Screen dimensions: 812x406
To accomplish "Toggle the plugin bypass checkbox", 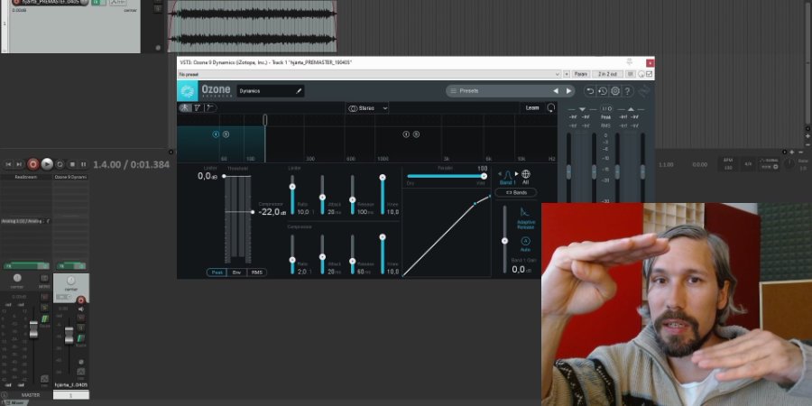I will [649, 74].
